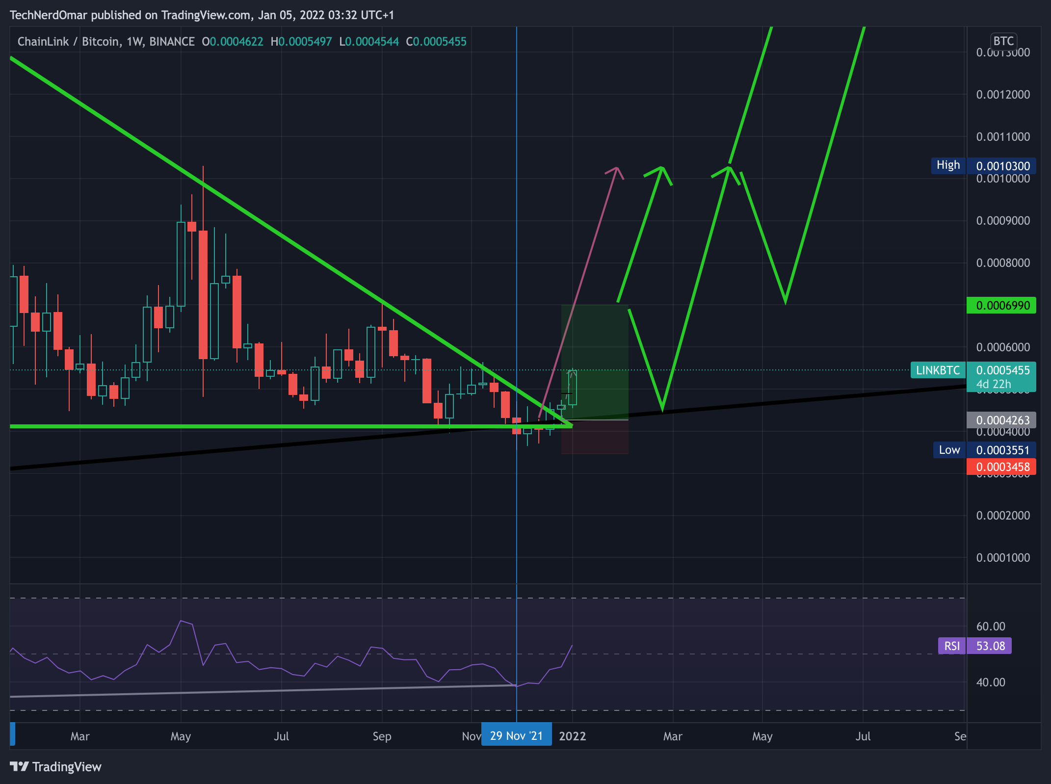Screen dimensions: 1051x784
Task: Click the LINKBTC symbol price label
Action: 938,370
